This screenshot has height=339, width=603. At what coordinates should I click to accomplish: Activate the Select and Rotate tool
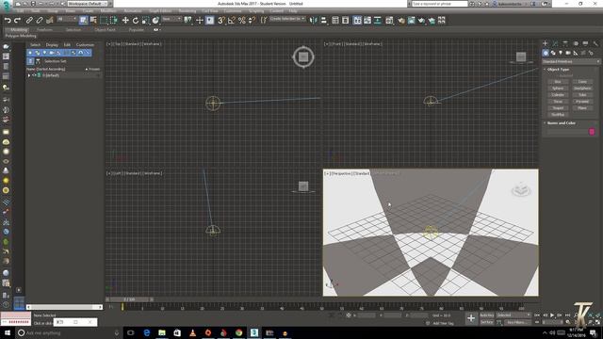coord(136,21)
